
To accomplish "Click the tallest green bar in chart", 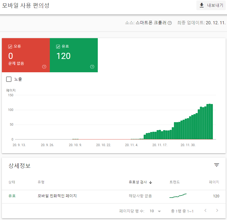I will click(209, 121).
